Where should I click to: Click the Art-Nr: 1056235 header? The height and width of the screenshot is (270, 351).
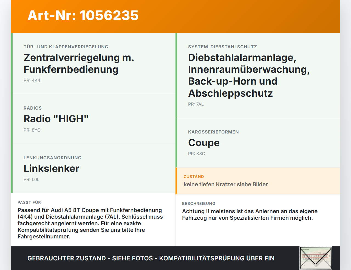tap(83, 15)
